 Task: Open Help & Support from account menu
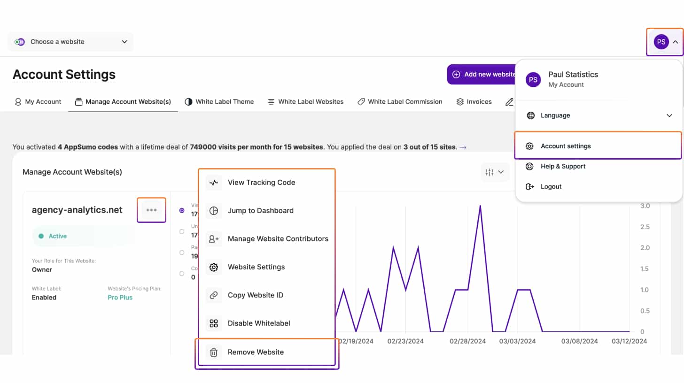(x=563, y=166)
